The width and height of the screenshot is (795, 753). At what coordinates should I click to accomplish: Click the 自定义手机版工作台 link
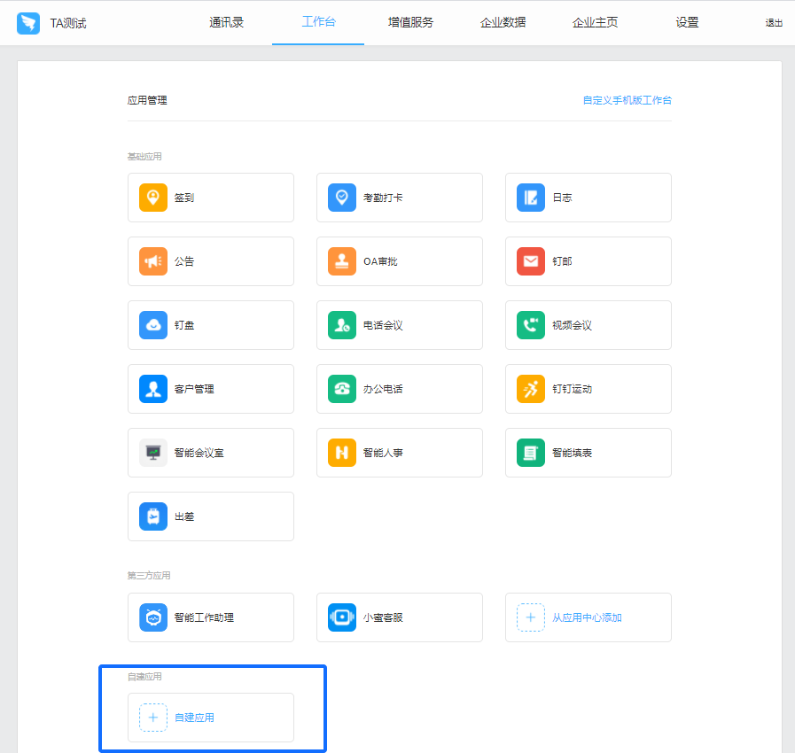pyautogui.click(x=627, y=100)
